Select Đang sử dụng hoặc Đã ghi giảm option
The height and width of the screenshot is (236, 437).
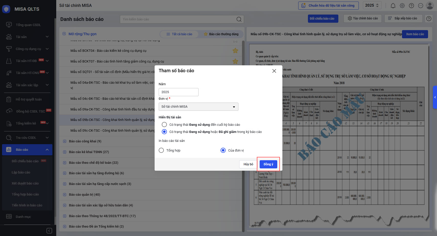click(x=164, y=132)
